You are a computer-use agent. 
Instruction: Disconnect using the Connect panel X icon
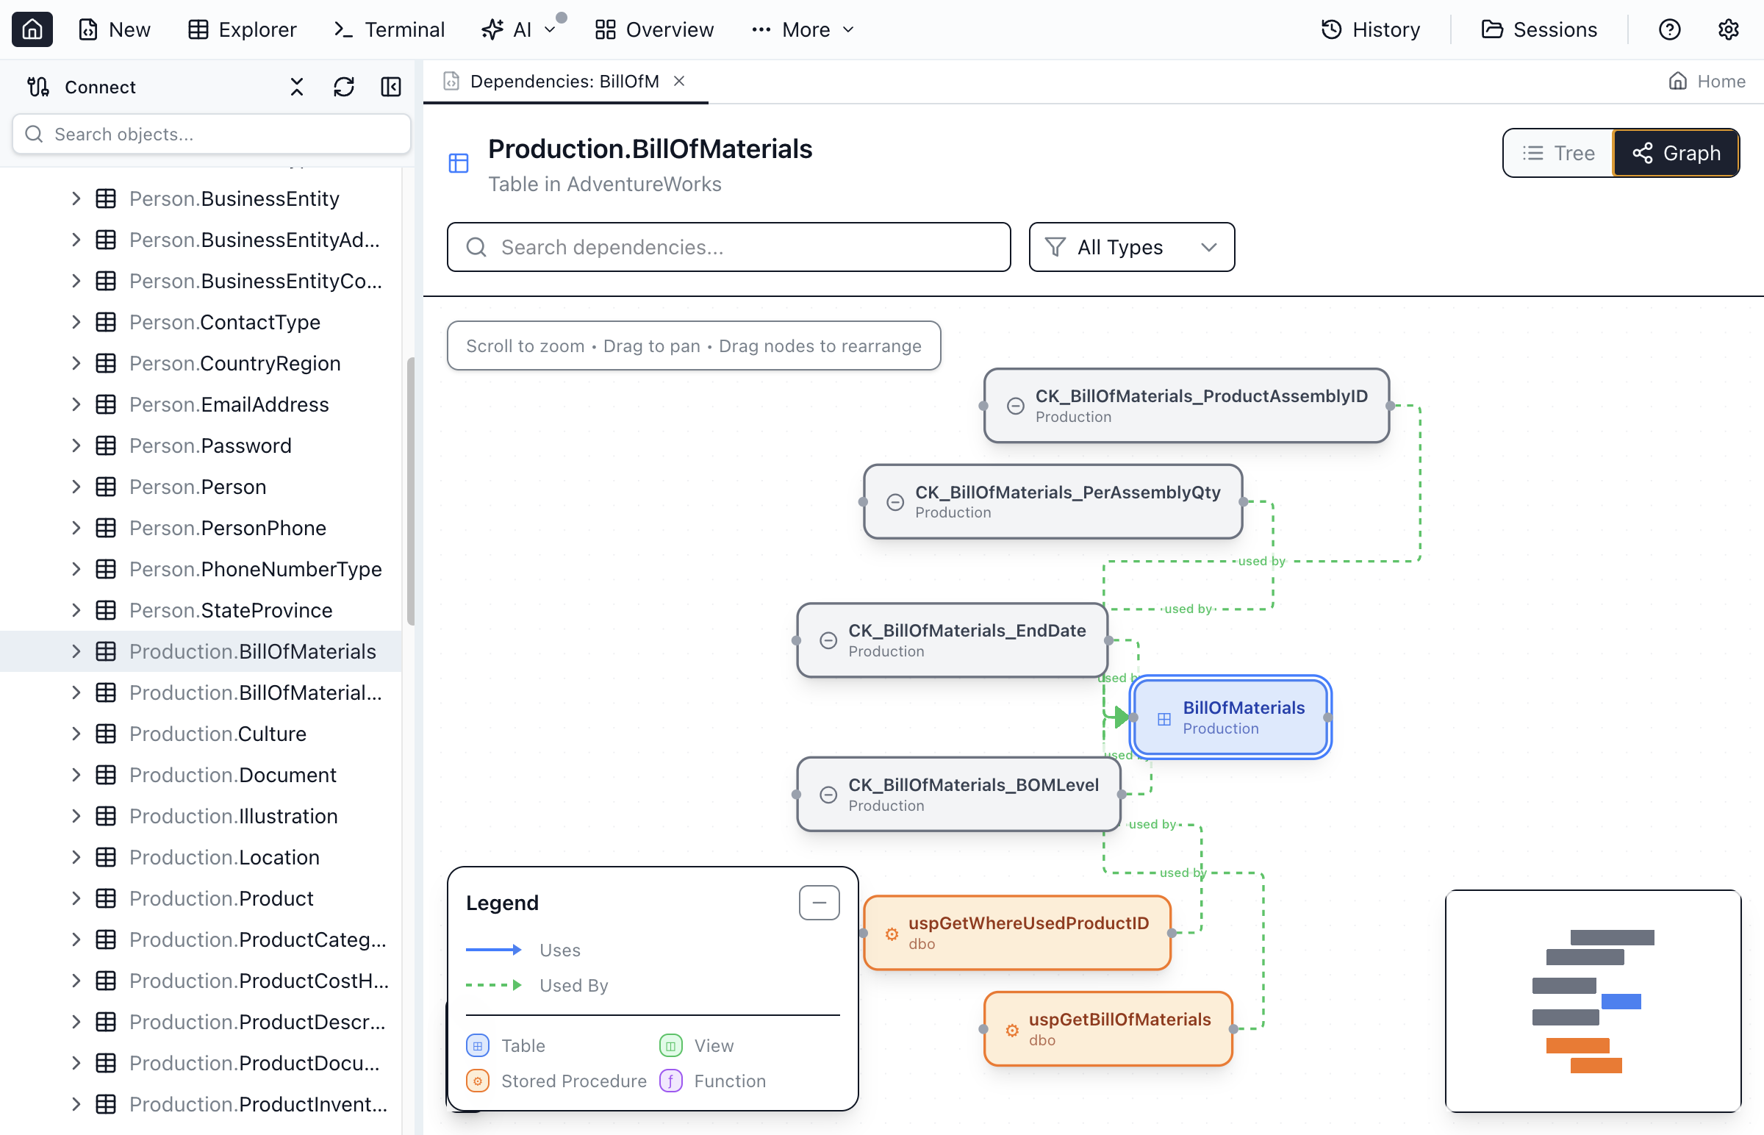pyautogui.click(x=296, y=87)
